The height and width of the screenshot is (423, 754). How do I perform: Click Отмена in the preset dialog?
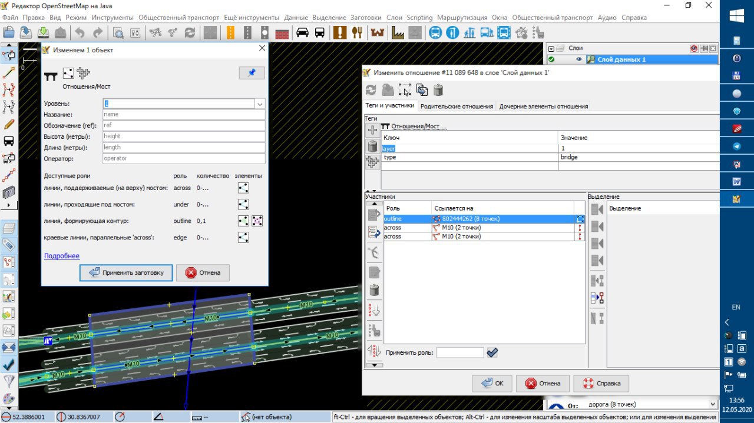(203, 272)
